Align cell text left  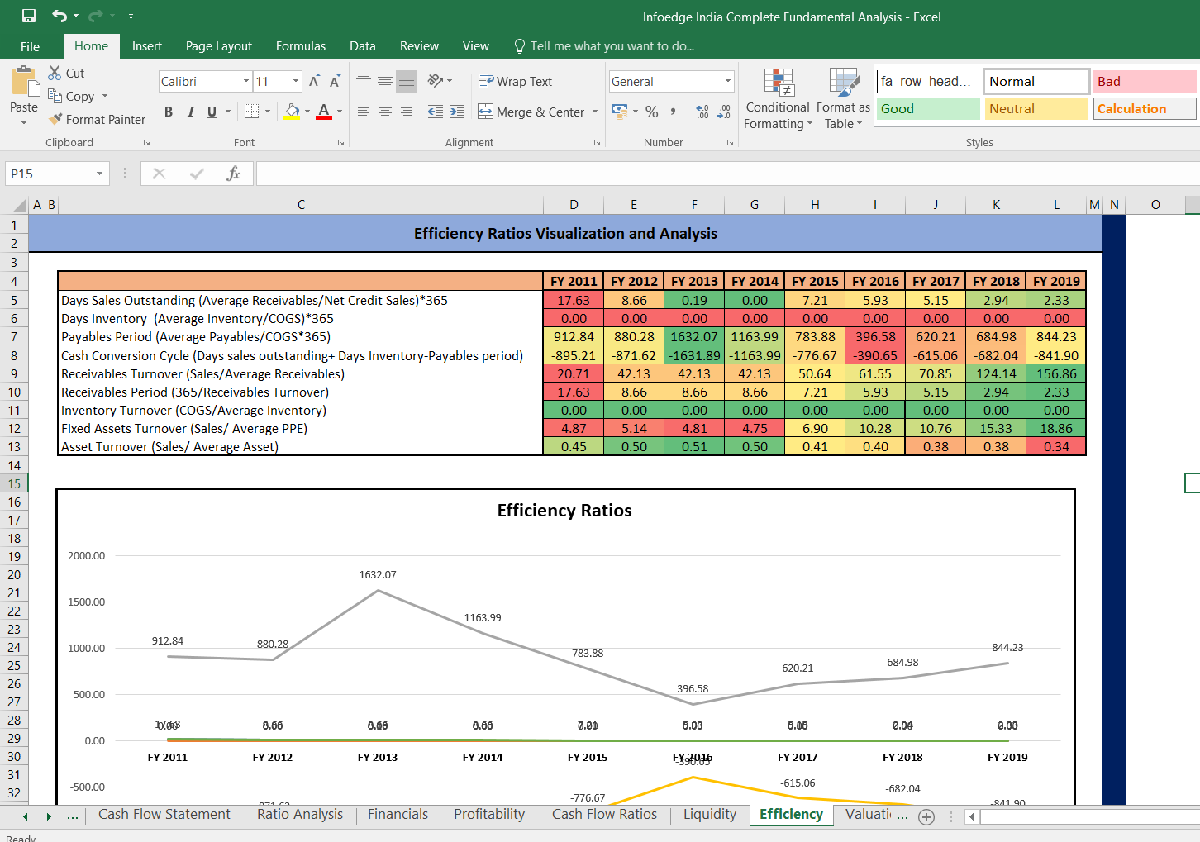(x=364, y=112)
